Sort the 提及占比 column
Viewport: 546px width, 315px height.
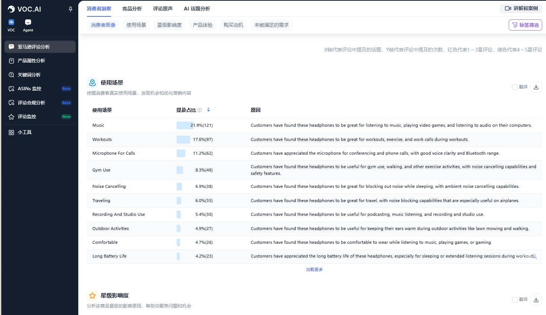208,110
